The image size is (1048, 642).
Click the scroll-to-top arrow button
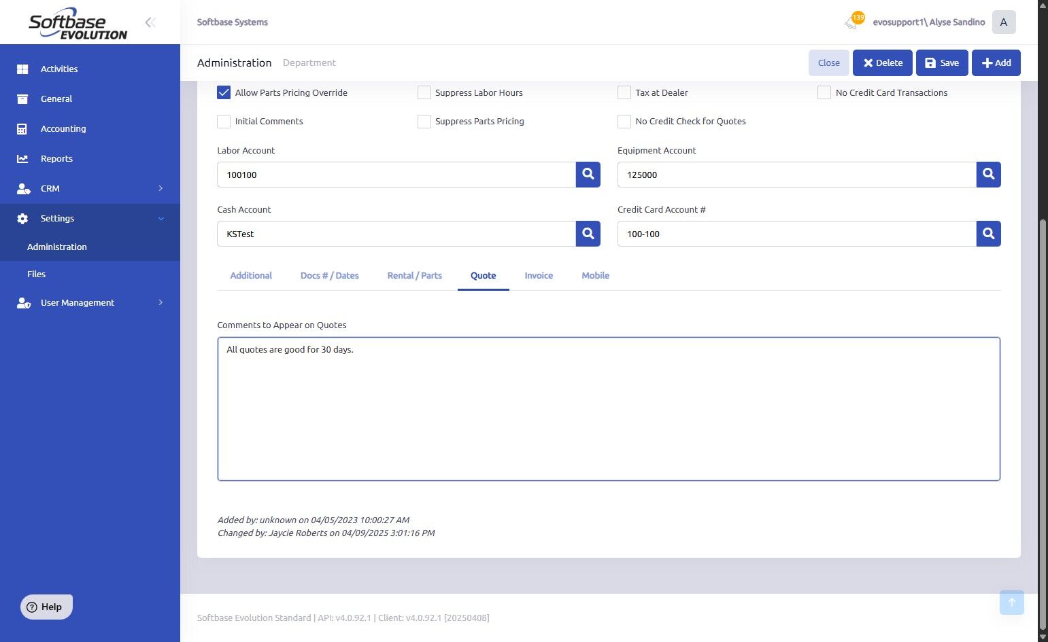click(1012, 603)
